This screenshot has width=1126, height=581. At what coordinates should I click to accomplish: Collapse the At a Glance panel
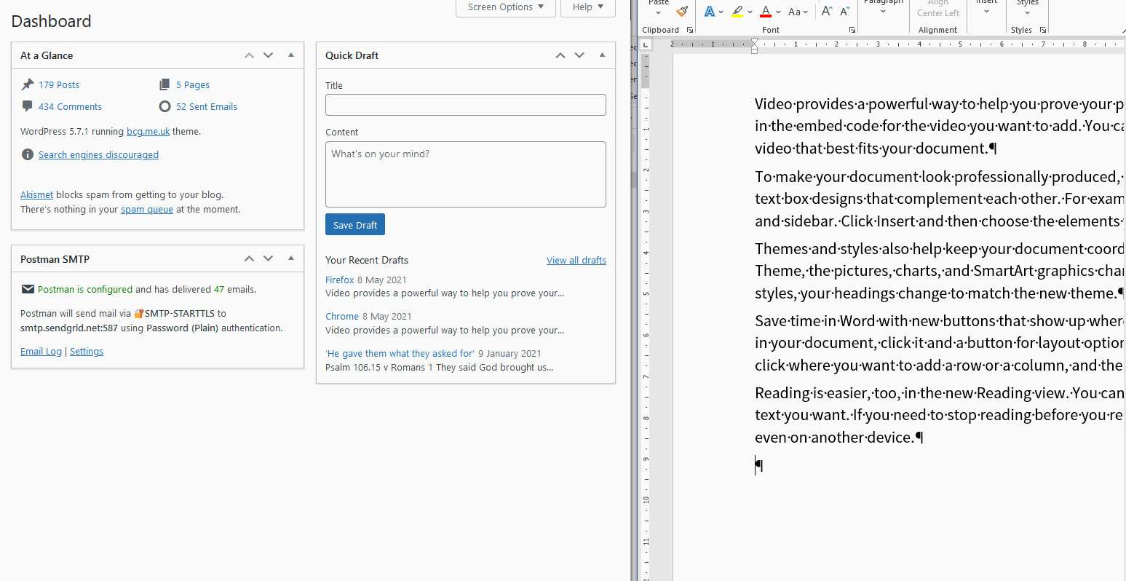[x=290, y=55]
